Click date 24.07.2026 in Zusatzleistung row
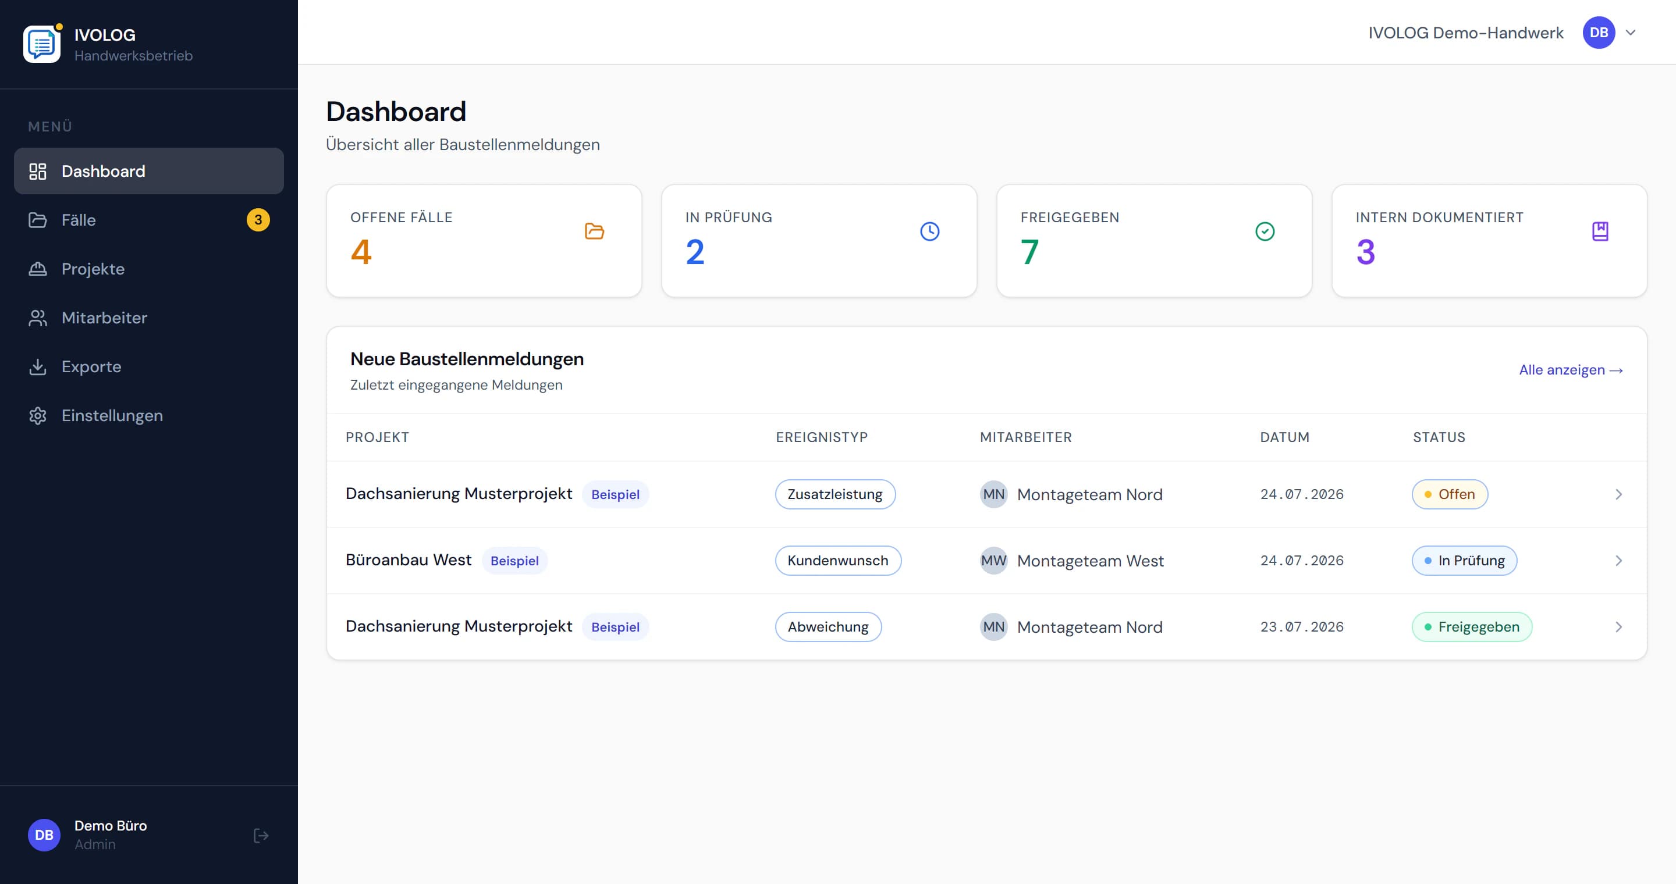 (x=1302, y=495)
